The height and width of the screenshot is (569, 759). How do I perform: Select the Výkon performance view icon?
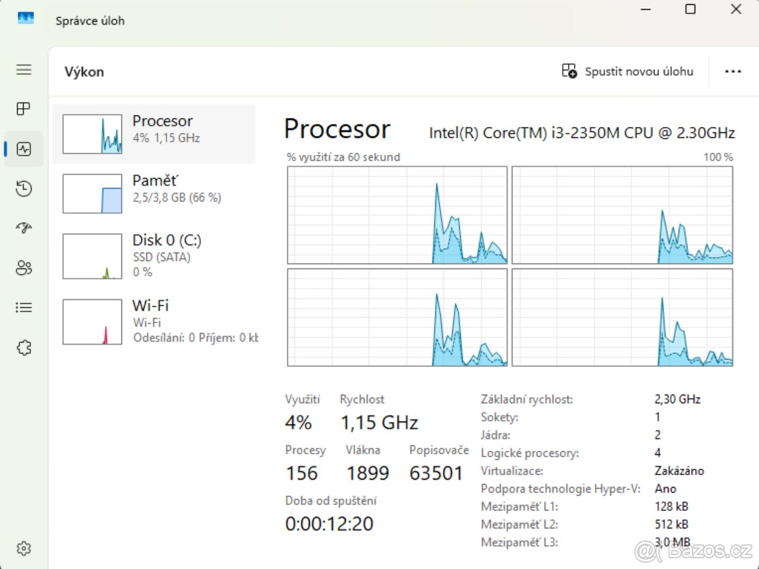[x=23, y=149]
